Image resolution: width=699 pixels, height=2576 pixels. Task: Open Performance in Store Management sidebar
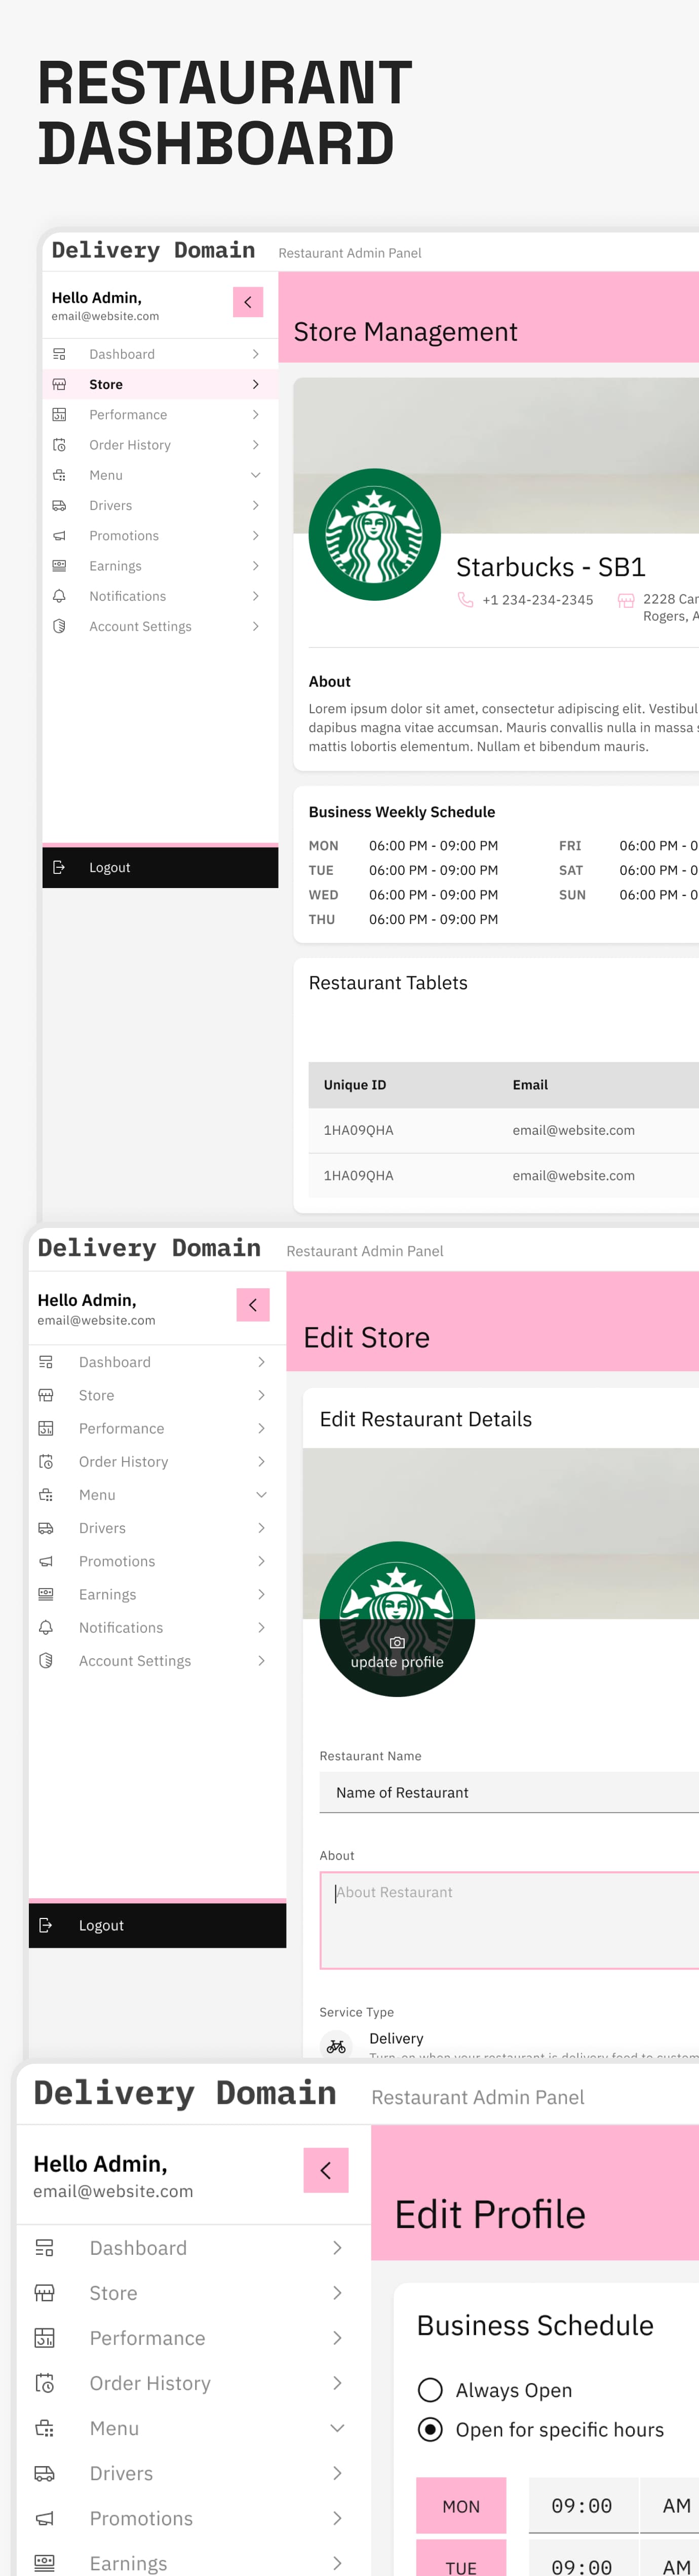point(160,414)
